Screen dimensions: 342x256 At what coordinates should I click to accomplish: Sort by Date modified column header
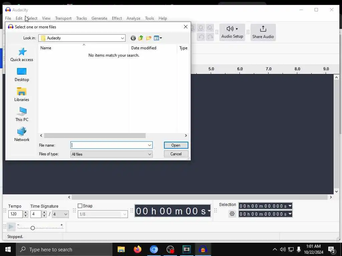click(153, 48)
